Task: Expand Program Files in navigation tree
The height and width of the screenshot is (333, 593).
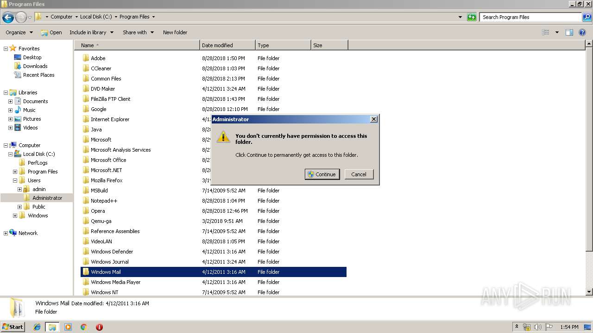Action: [15, 172]
